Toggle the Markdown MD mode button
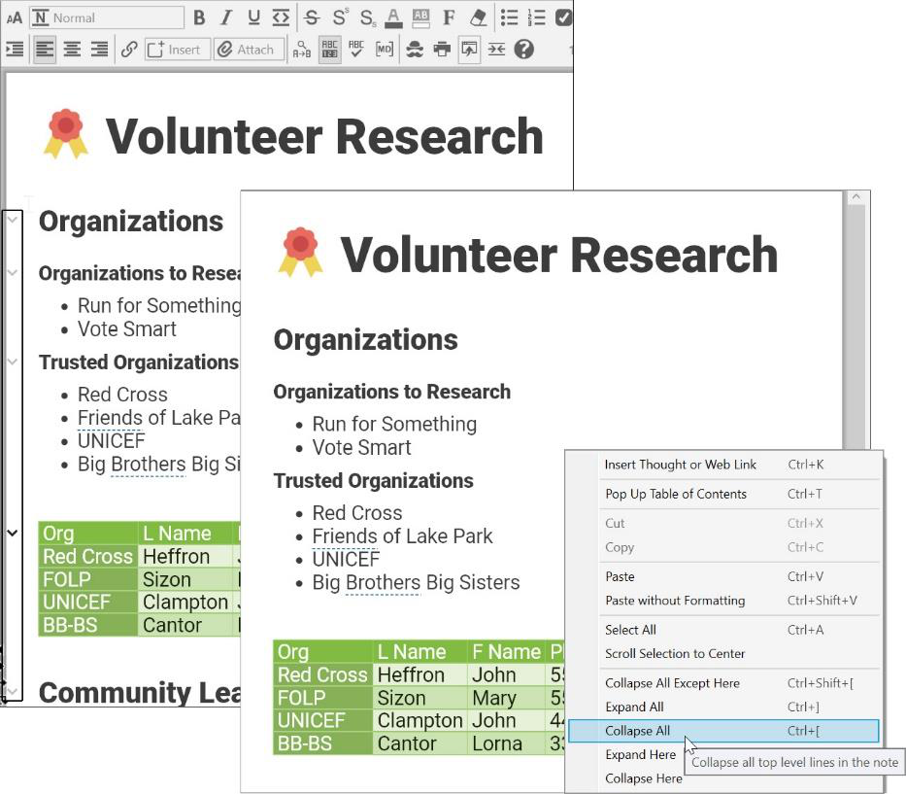 click(385, 50)
